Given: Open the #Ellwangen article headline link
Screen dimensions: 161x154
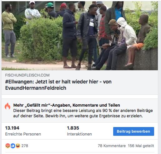Looking at the screenshot, I should point(58,85).
